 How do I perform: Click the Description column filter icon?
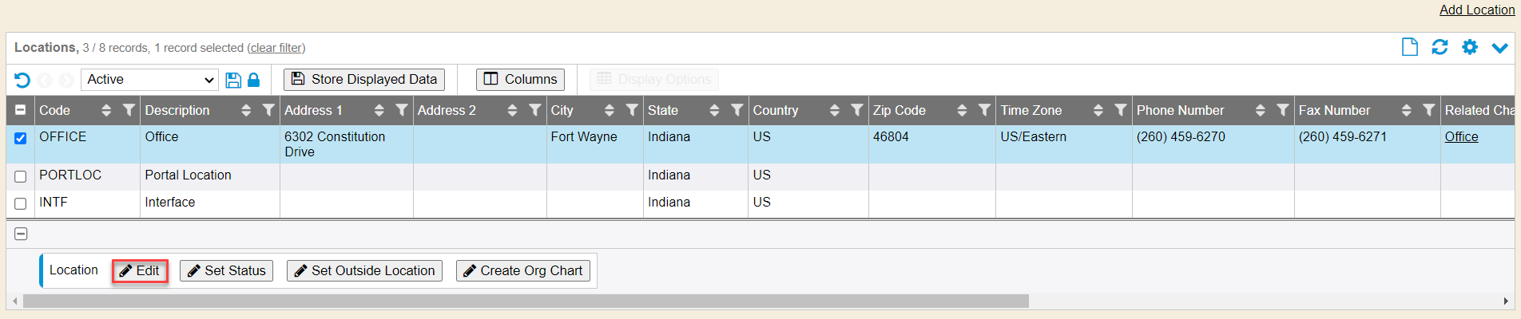[268, 110]
